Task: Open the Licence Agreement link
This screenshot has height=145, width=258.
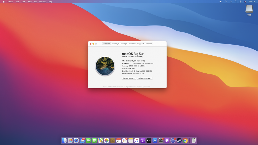Action: pos(143,87)
